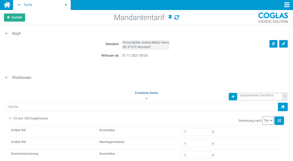This screenshot has height=161, width=293.
Task: Close the Tarife tab
Action: (x=66, y=5)
